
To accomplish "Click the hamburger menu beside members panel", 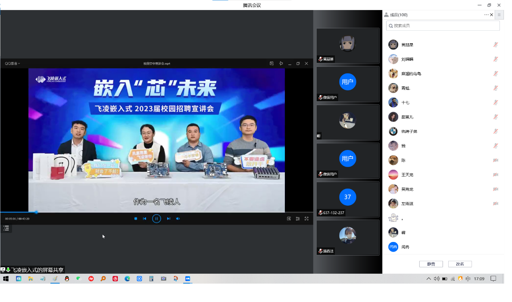I will 499,15.
